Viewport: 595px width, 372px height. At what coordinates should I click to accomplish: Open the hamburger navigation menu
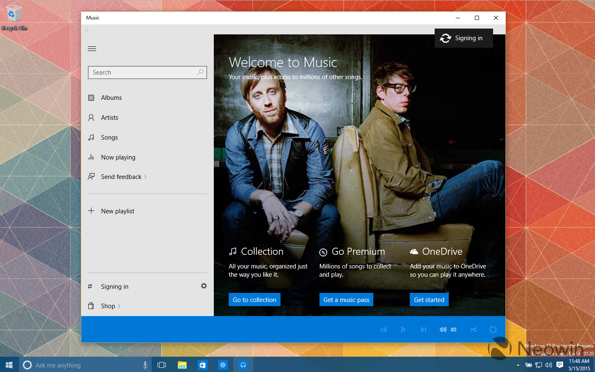92,48
